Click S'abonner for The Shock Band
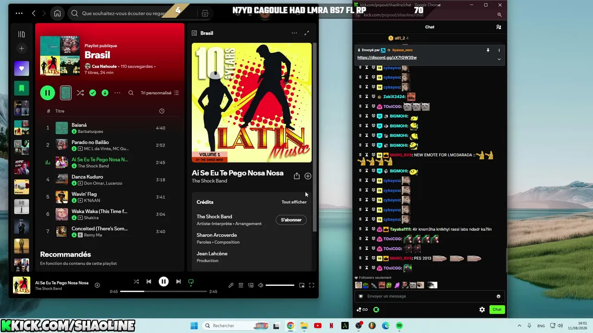The width and height of the screenshot is (593, 333). pyautogui.click(x=291, y=220)
